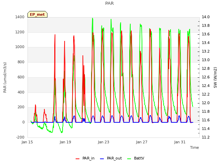Click the 1400 left axis value

[x=20, y=17]
